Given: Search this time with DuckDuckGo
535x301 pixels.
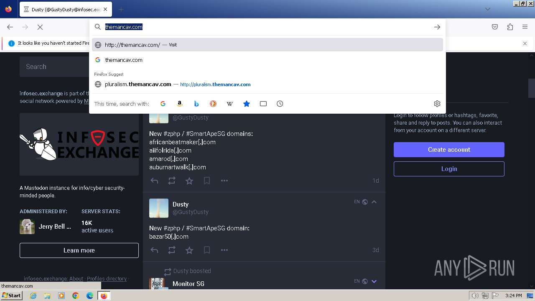Looking at the screenshot, I should pos(213,104).
